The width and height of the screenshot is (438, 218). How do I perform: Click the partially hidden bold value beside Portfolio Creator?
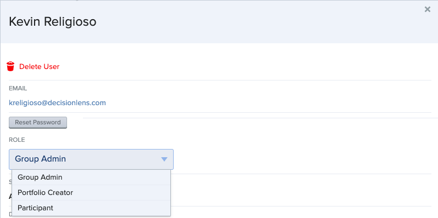10,196
